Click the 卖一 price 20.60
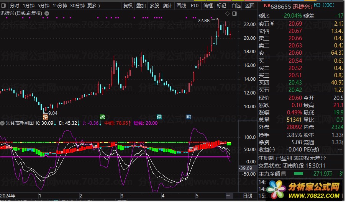 click(x=295, y=53)
